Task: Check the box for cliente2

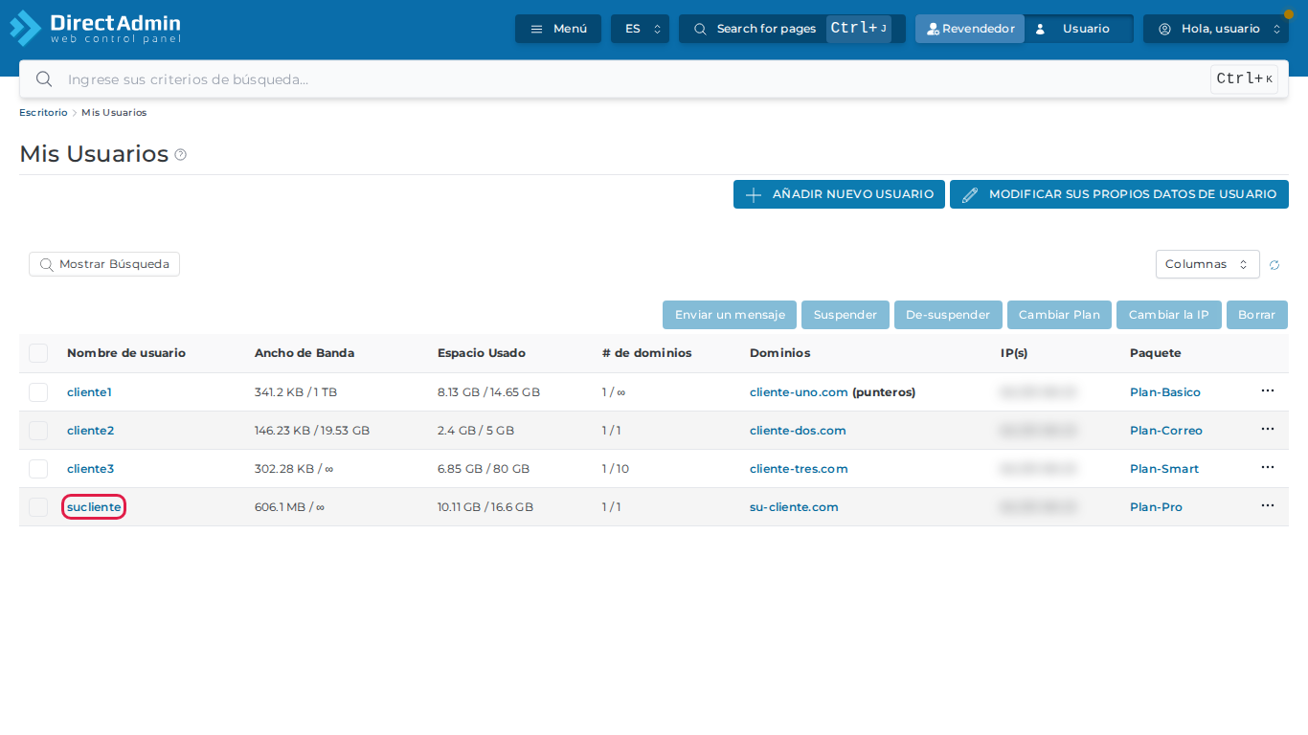Action: tap(38, 431)
